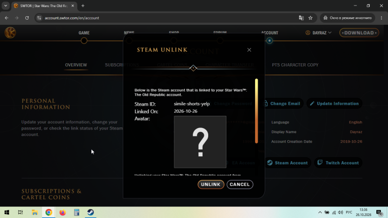Click the question mark avatar thumbnail

pos(200,142)
